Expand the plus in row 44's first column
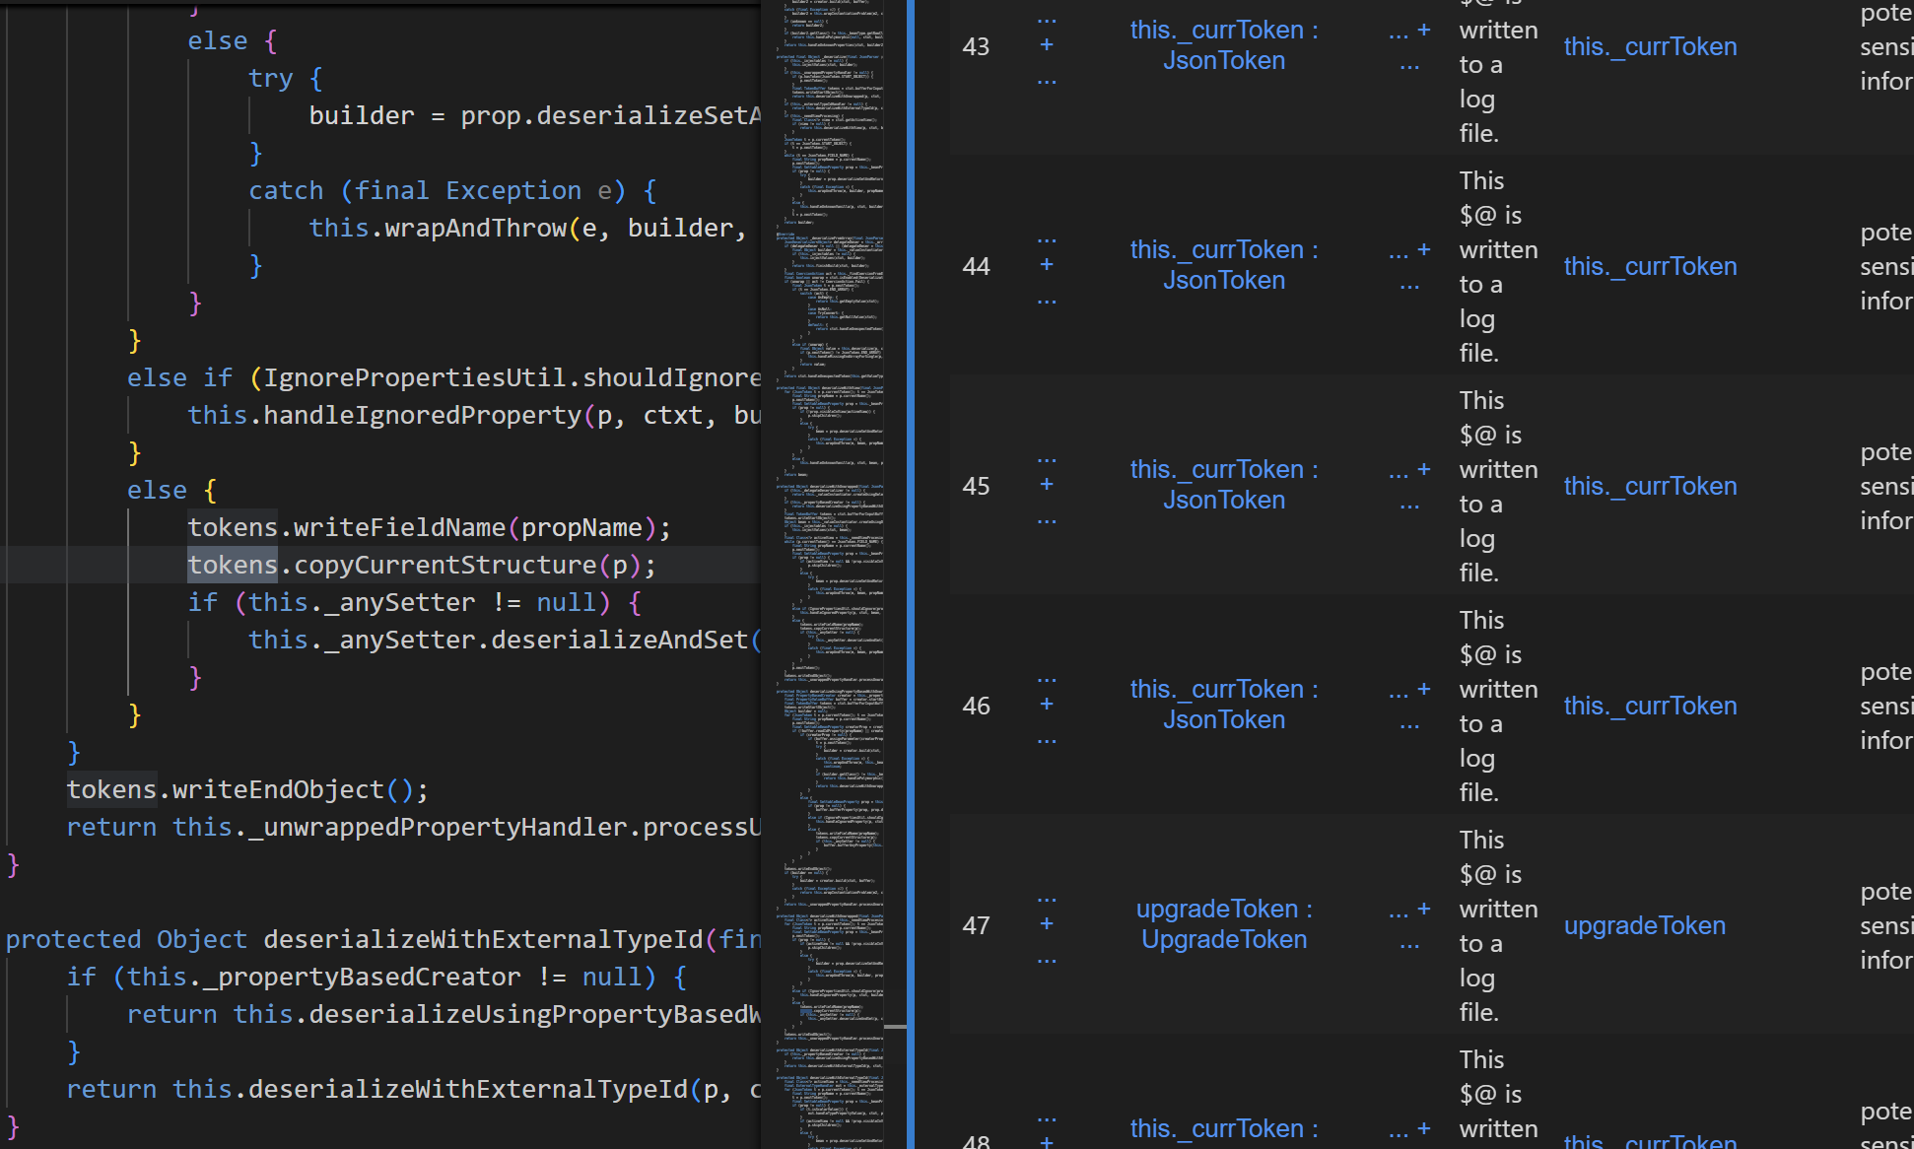The image size is (1914, 1149). 1047,265
